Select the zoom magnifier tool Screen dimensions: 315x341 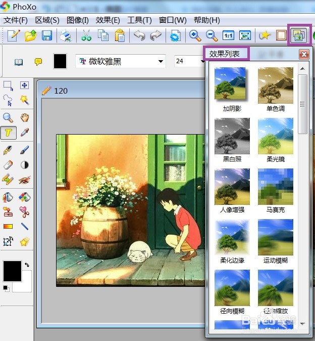coord(8,118)
